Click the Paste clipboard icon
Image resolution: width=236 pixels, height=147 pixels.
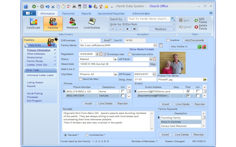[63, 6]
